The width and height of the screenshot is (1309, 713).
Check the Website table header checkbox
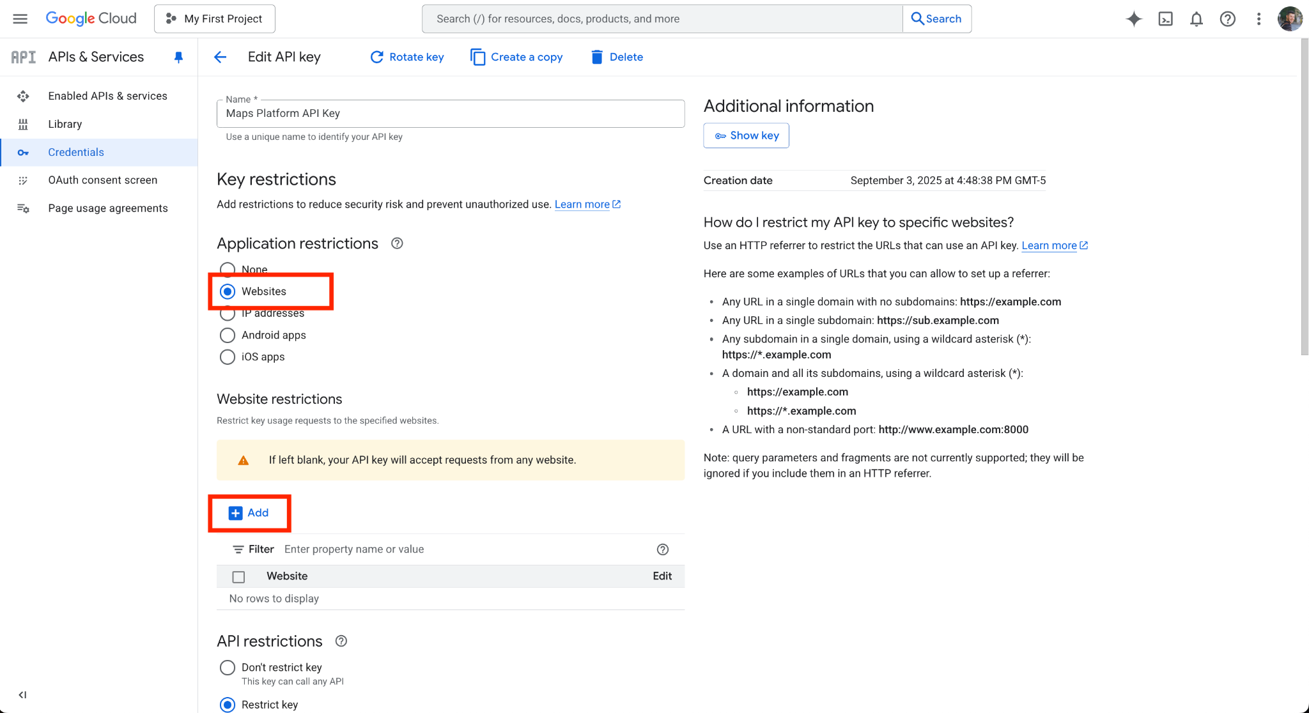238,577
